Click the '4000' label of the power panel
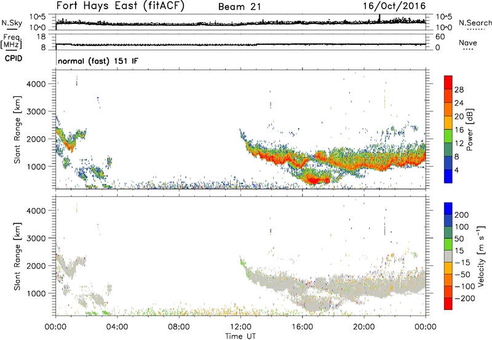The height and width of the screenshot is (340, 492). [x=36, y=84]
